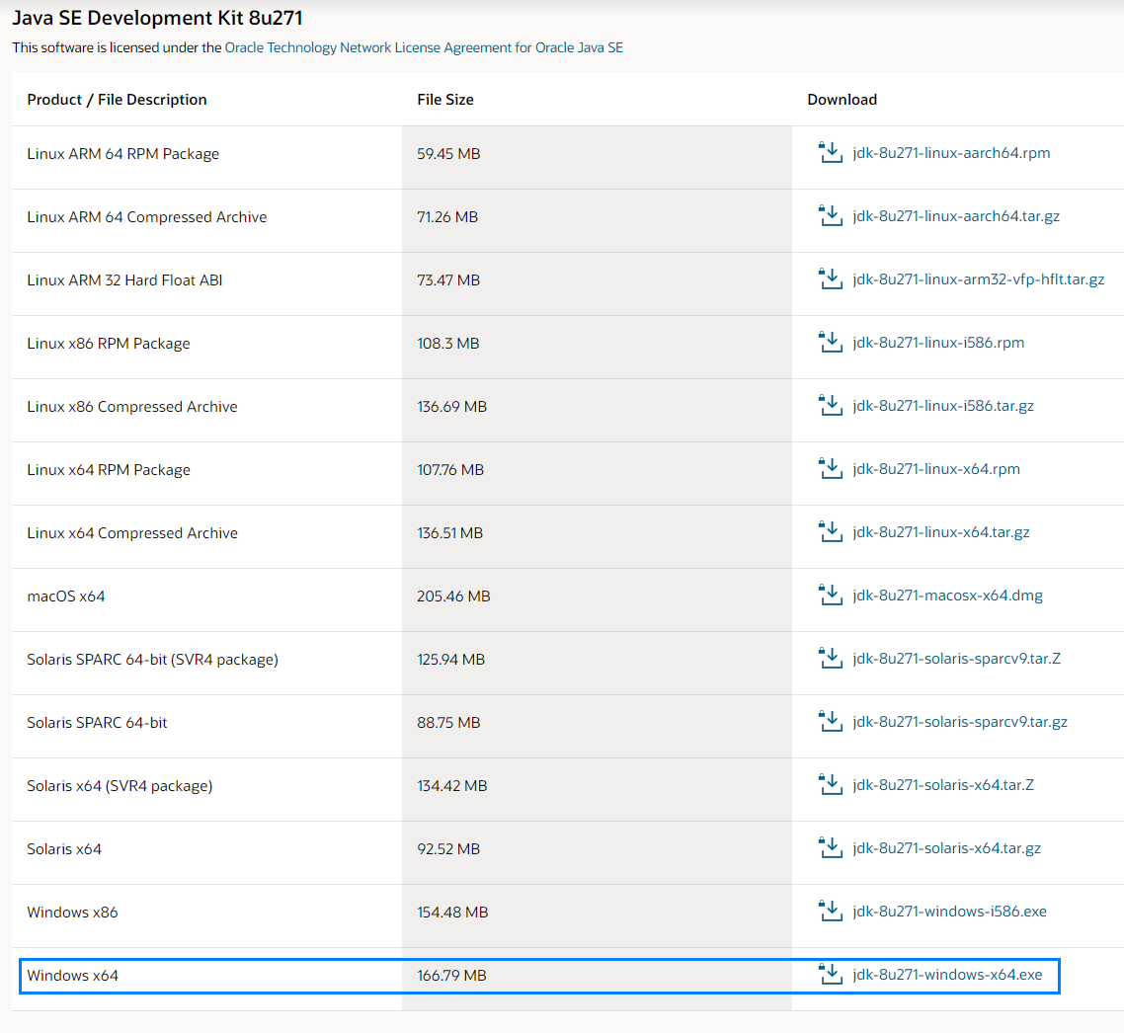
Task: Download jdk-8u271-linux-x64.tar.gz link
Action: click(x=941, y=532)
